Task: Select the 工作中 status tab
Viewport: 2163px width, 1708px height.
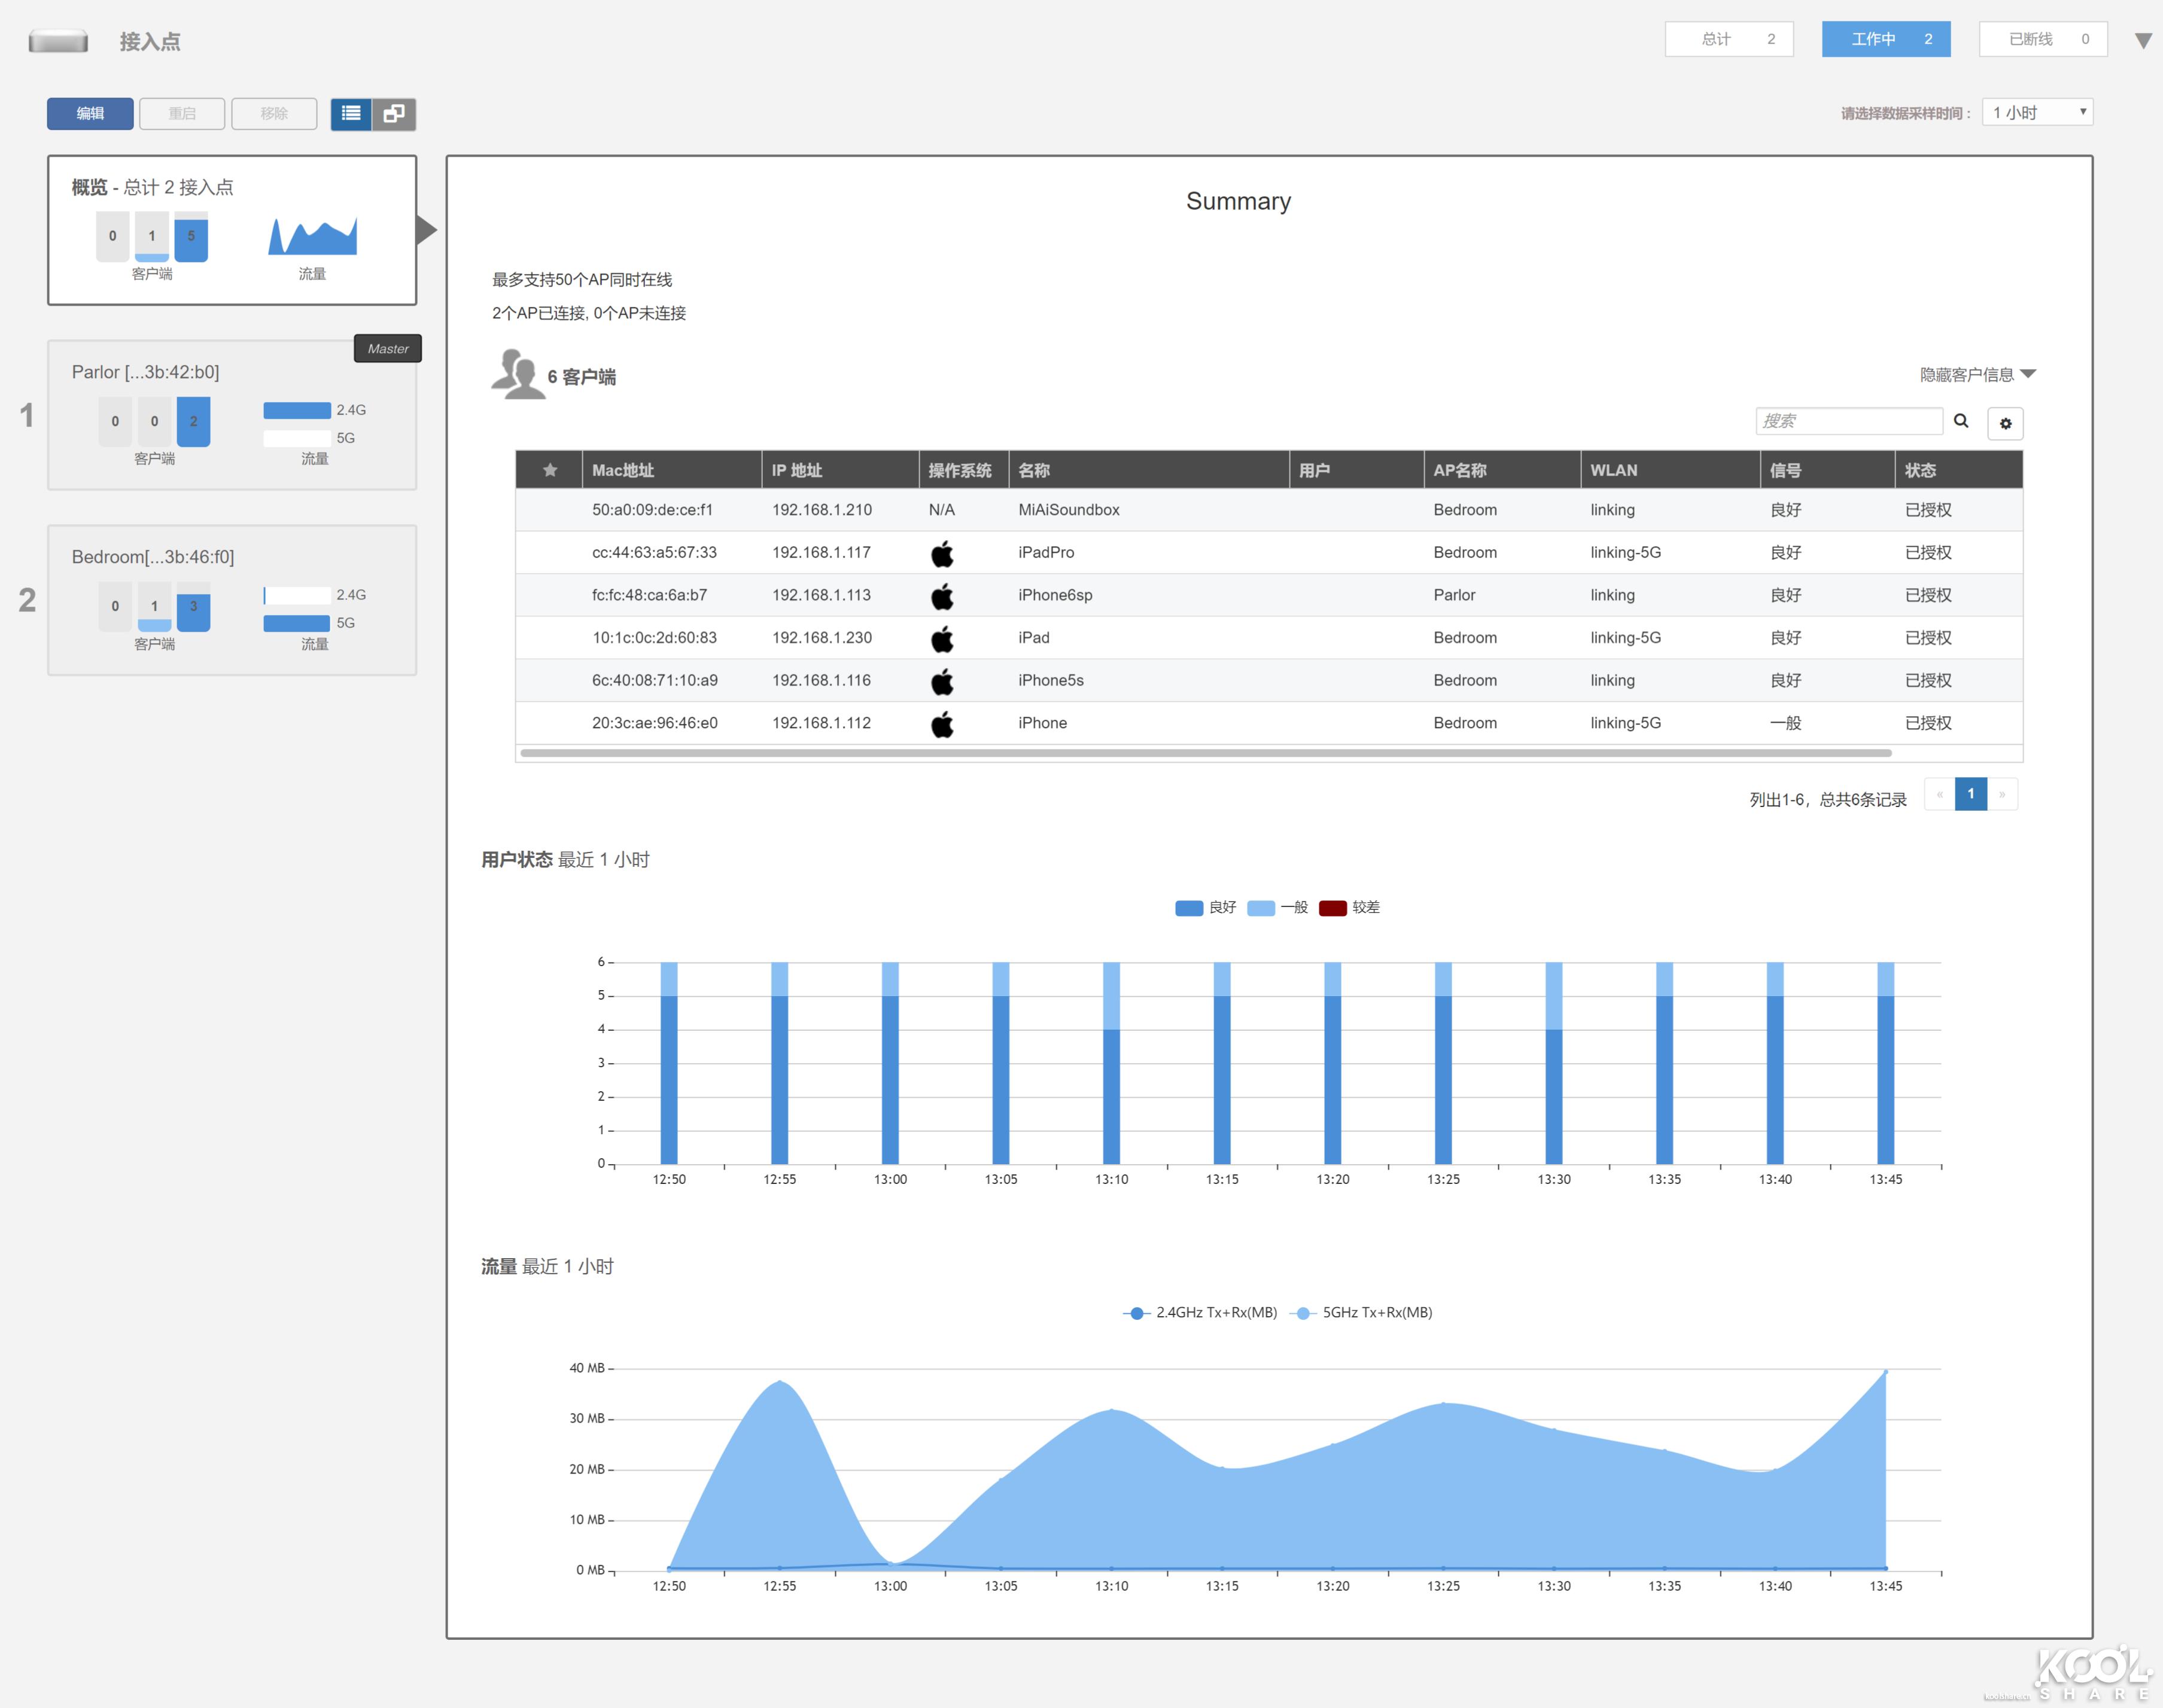Action: 1885,39
